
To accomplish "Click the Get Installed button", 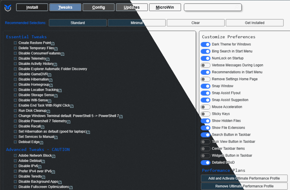I will coord(255,23).
